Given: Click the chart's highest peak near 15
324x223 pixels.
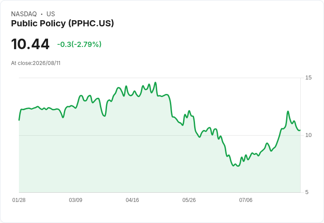Looking at the screenshot, I should point(155,83).
